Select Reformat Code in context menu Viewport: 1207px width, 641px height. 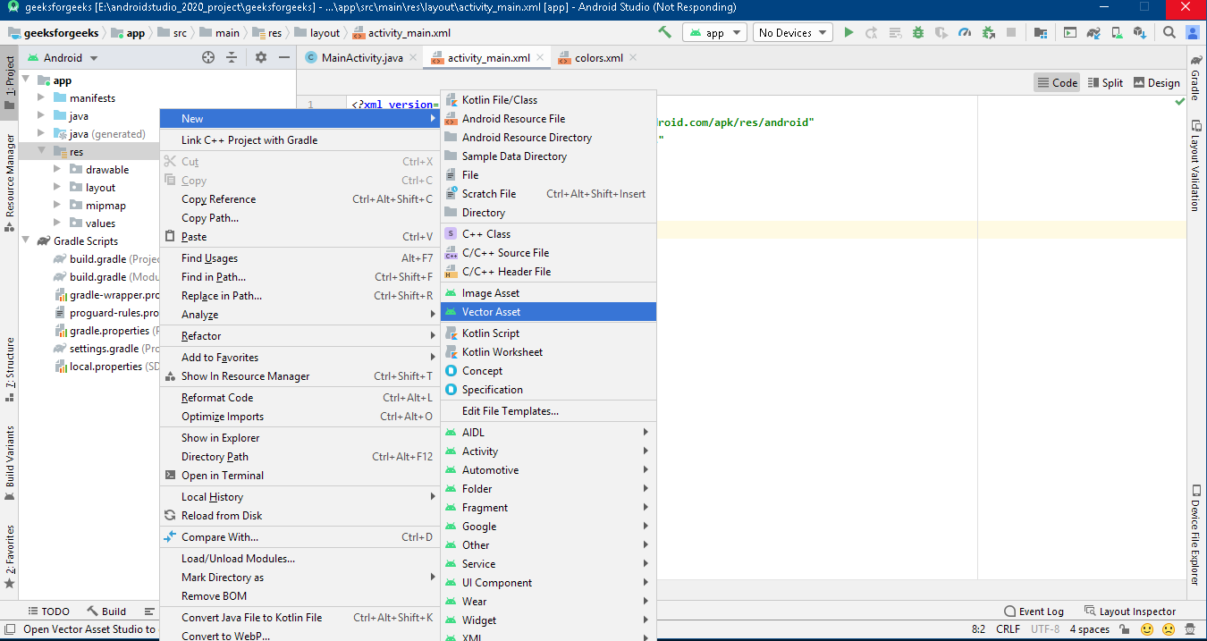click(x=300, y=398)
